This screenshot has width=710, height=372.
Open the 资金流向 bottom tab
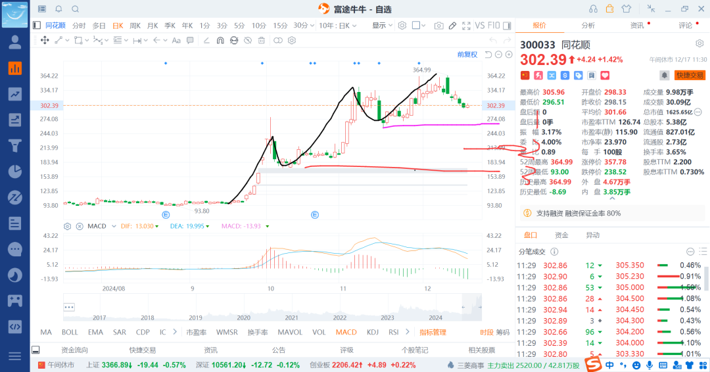[x=75, y=350]
